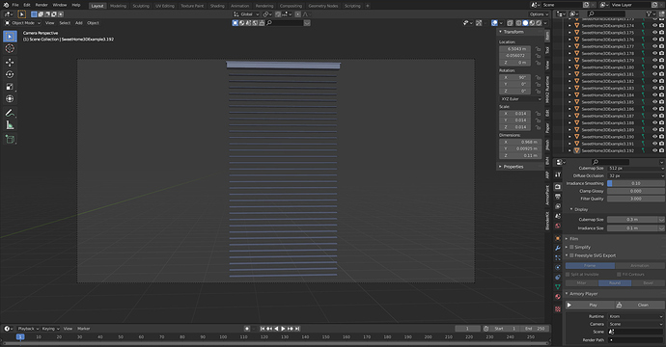
Task: Select the Scale tool
Action: tap(10, 87)
